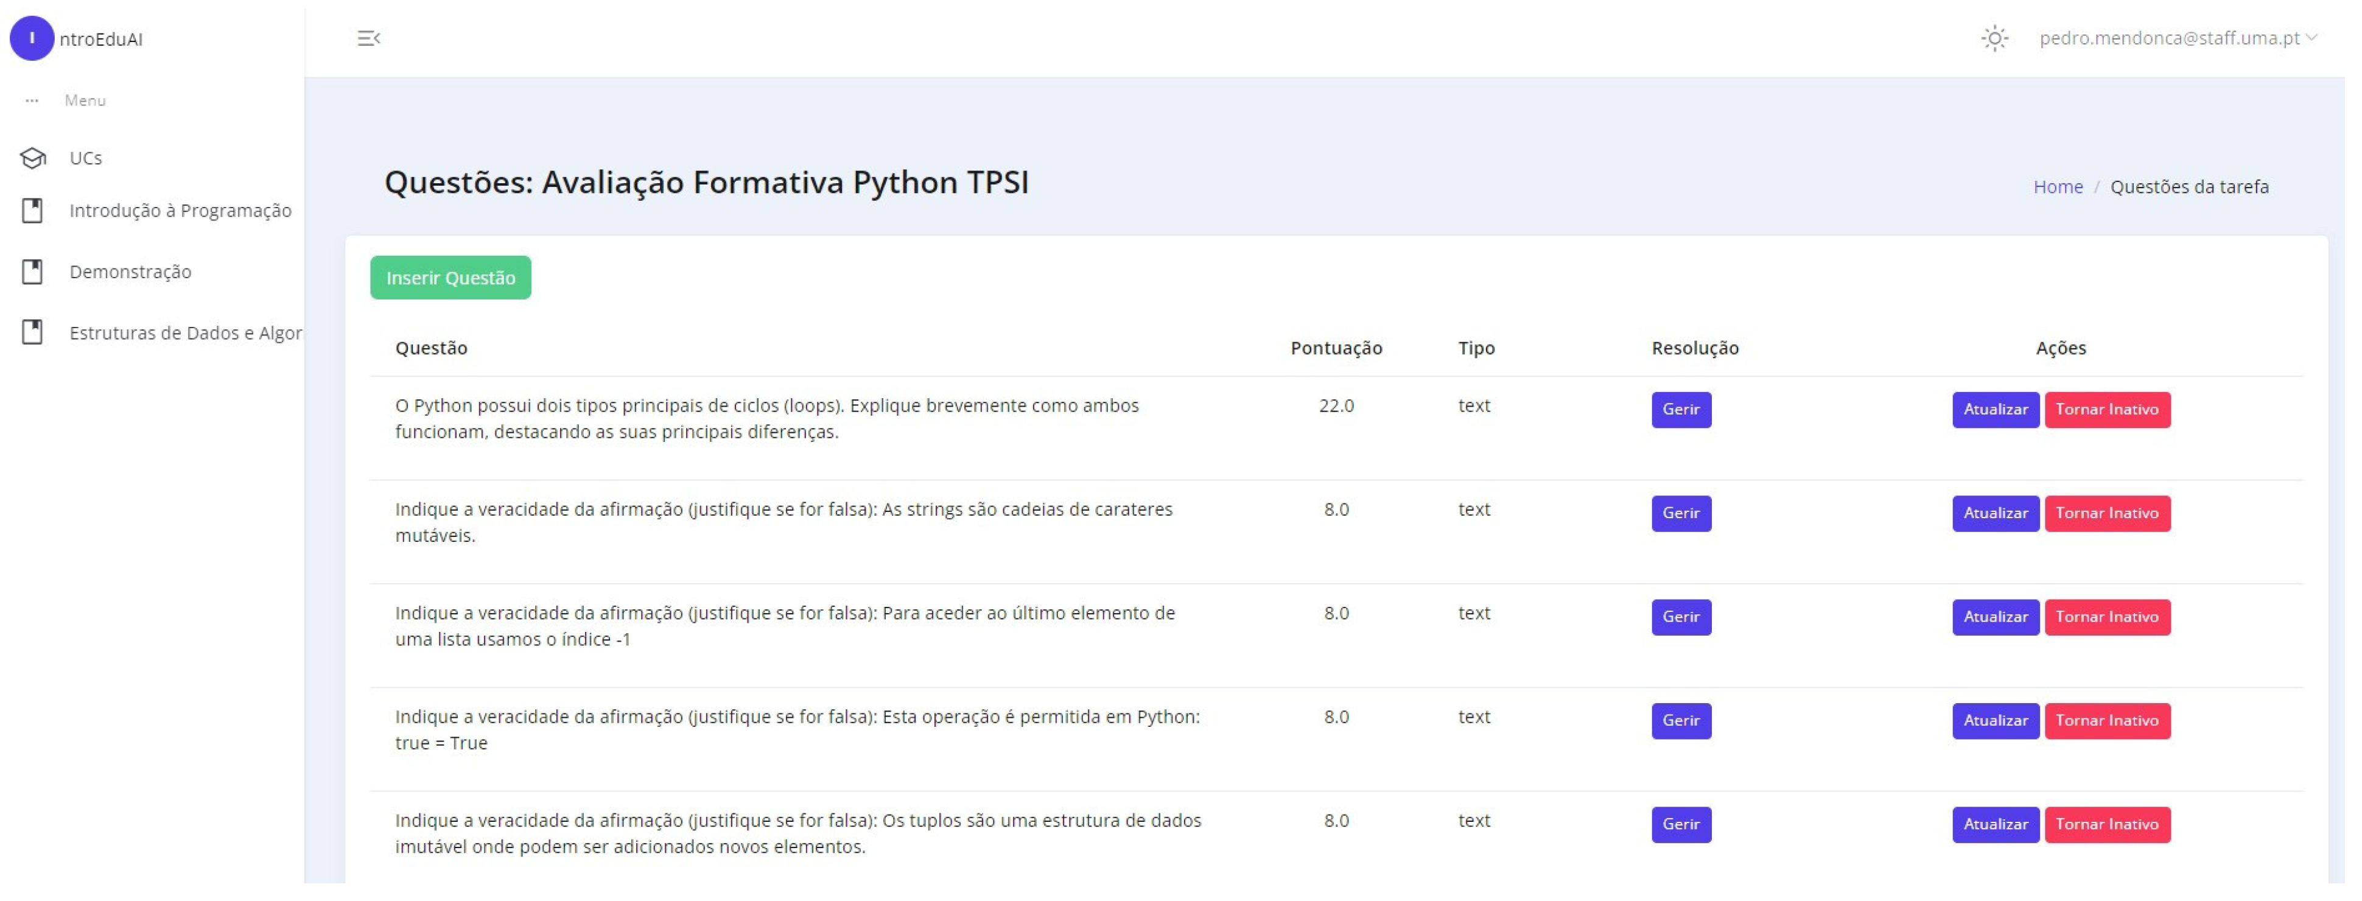Open the UCs menu item
Screen dimensions: 2362x901
85,158
